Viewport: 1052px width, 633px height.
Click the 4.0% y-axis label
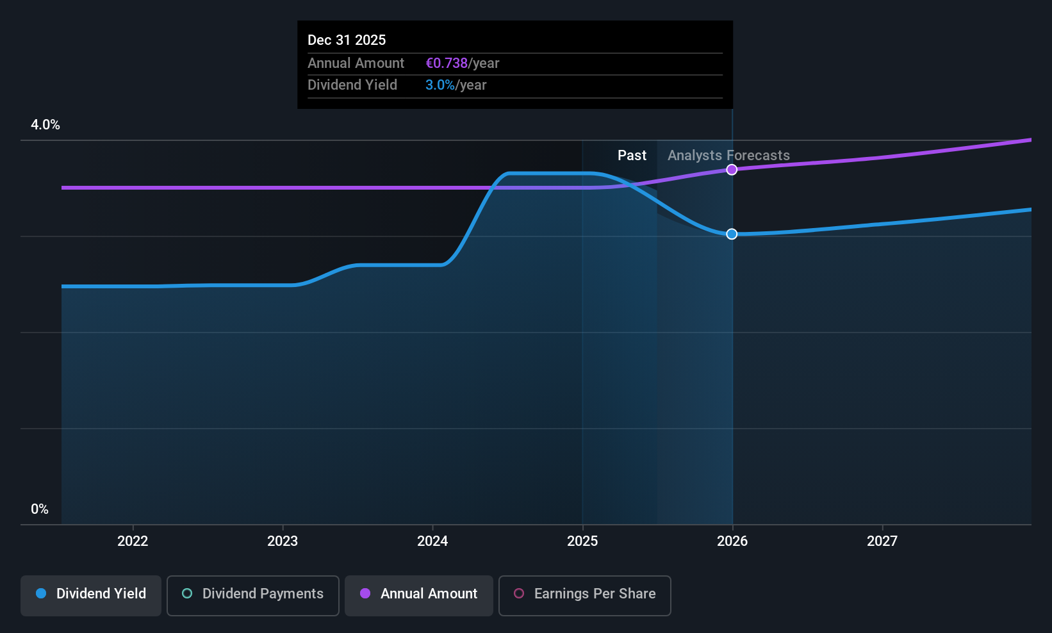coord(45,125)
